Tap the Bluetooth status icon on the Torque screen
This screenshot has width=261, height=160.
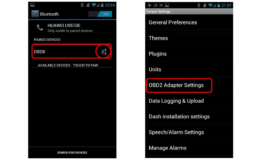click(x=199, y=5)
